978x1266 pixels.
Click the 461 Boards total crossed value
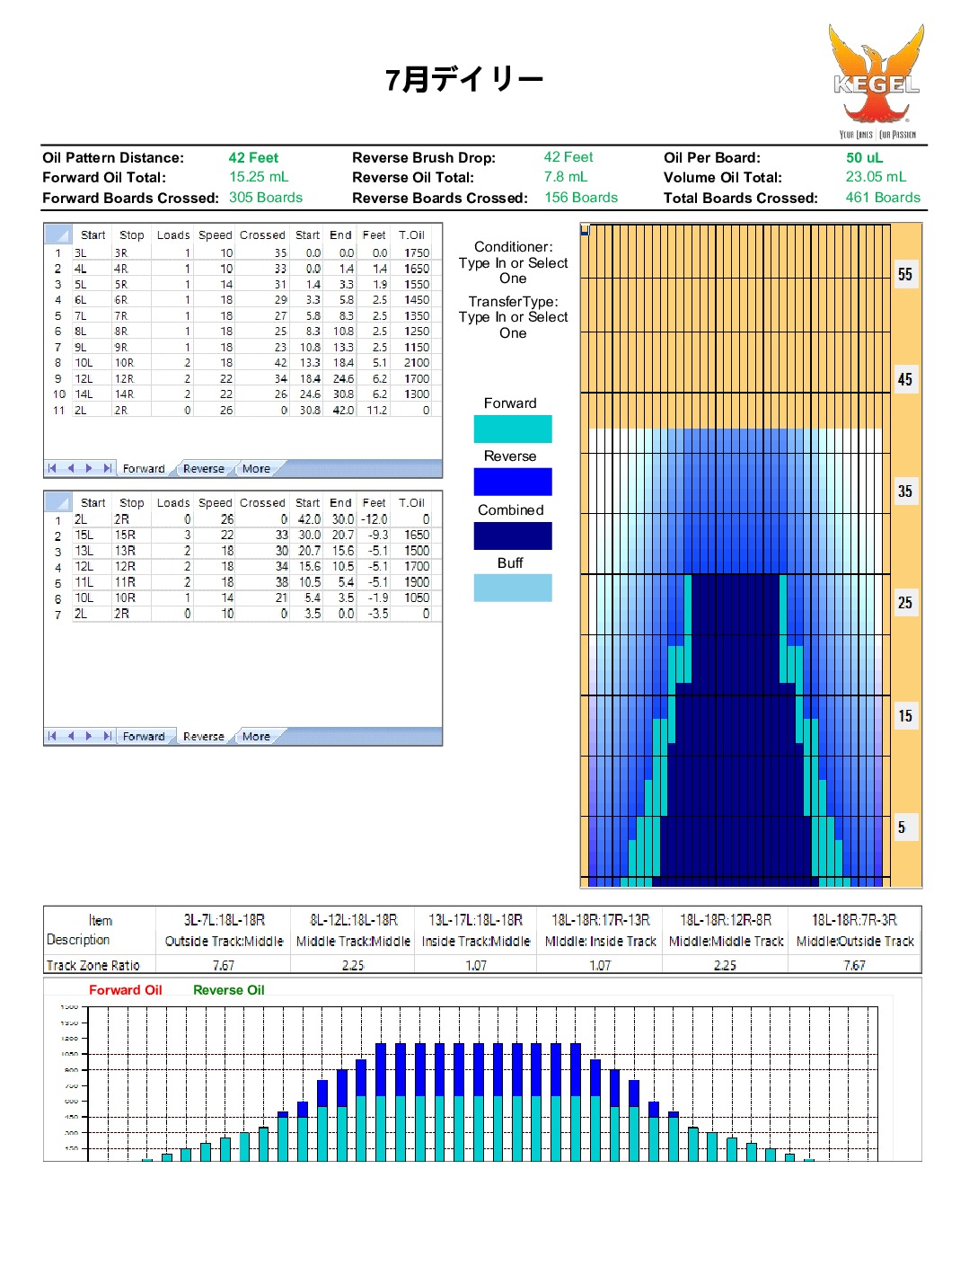coord(883,198)
